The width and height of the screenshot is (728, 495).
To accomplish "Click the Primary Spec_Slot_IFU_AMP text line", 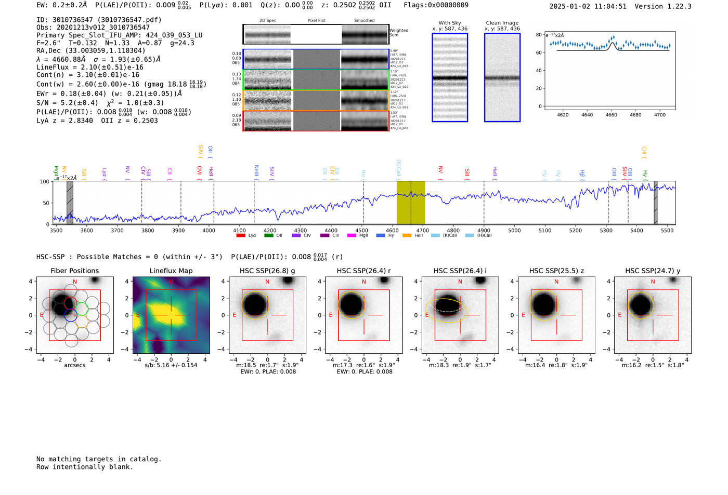I will point(120,35).
